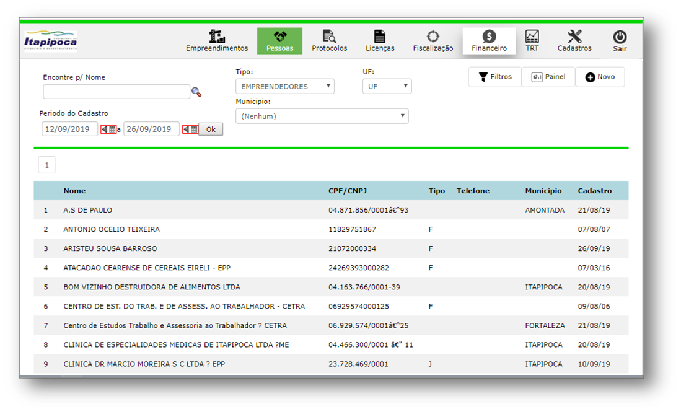
Task: Focus the Encontre p/ Nome input field
Action: (116, 92)
